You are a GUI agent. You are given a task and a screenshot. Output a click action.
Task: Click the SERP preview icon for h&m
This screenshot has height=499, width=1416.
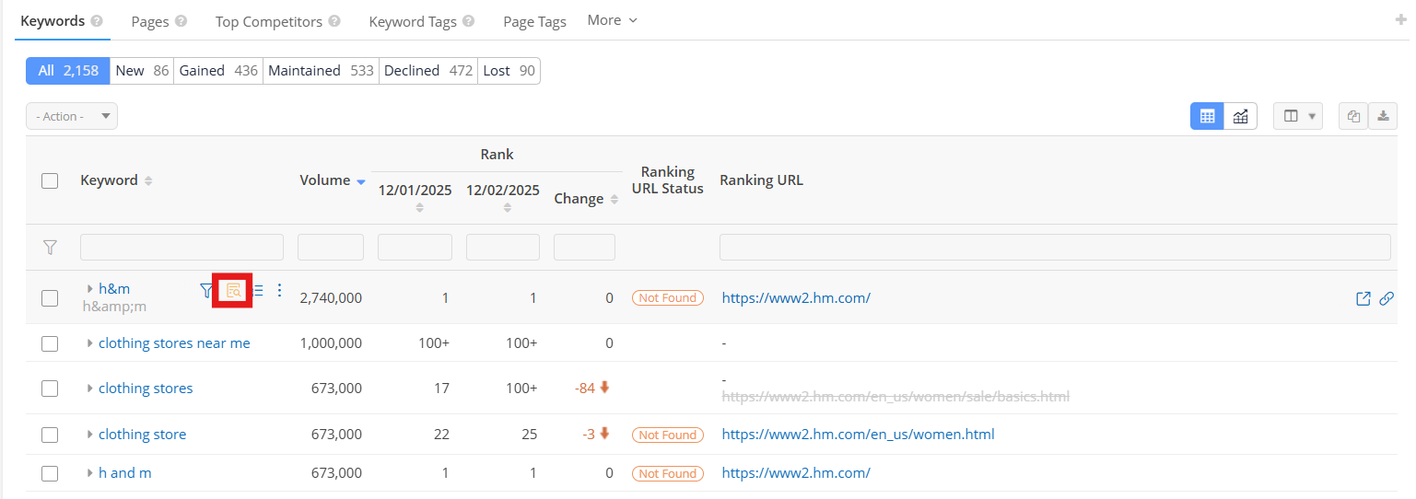pos(233,291)
